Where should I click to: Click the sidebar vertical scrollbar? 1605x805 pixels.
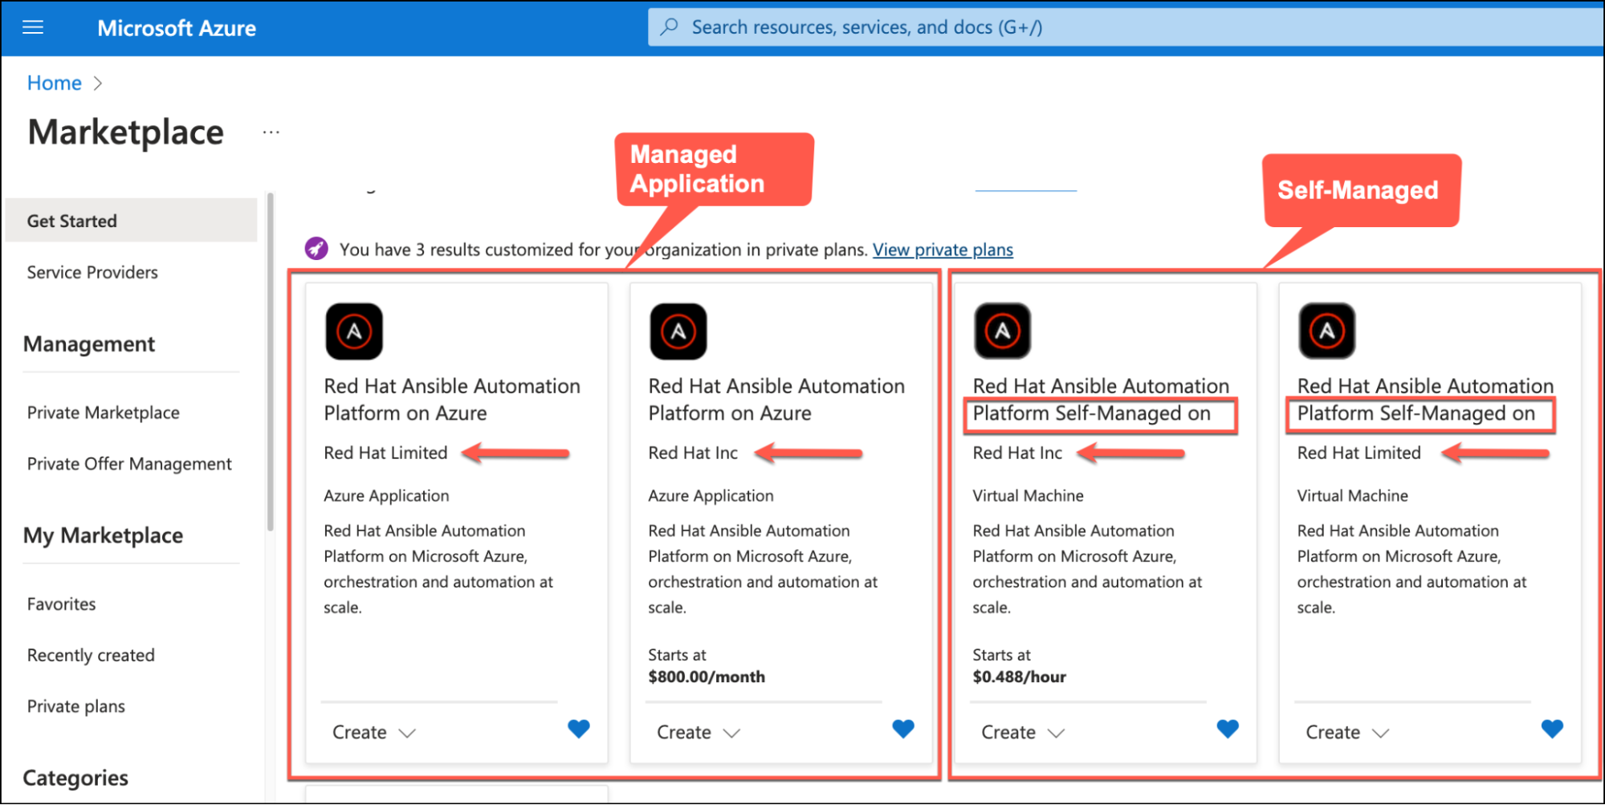tap(271, 361)
